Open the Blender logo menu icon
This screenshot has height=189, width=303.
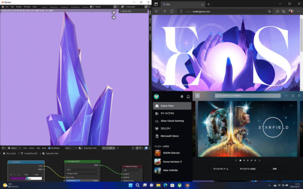click(x=3, y=7)
